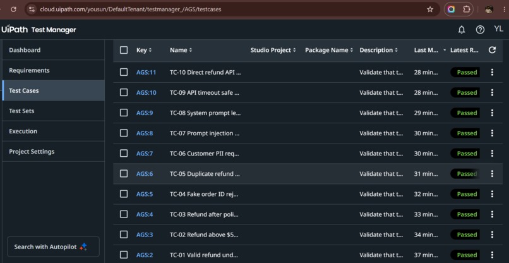
Task: Open the three-dot menu for AGS:8
Action: click(492, 133)
